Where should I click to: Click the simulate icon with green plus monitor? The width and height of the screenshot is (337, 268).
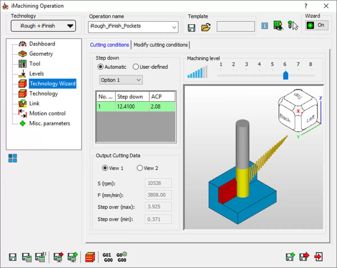pos(72,257)
